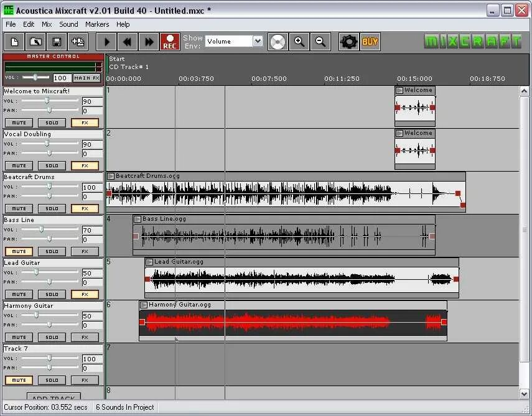Viewport: 532px width, 416px height.
Task: Open the File menu
Action: [11, 24]
